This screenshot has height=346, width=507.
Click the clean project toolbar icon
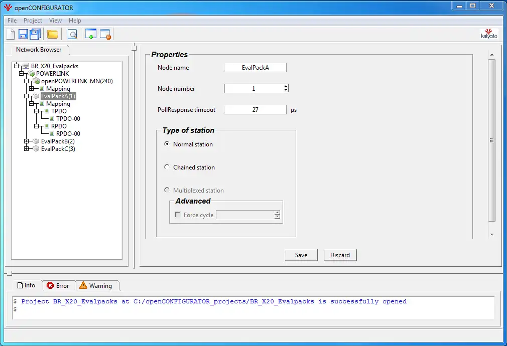105,34
